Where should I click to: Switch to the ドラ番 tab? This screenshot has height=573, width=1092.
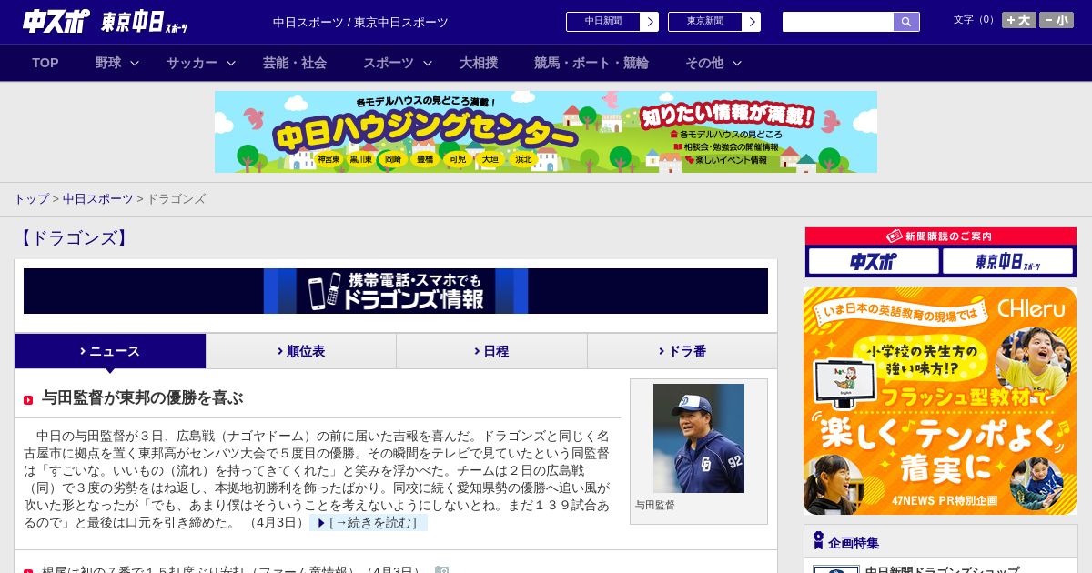682,351
